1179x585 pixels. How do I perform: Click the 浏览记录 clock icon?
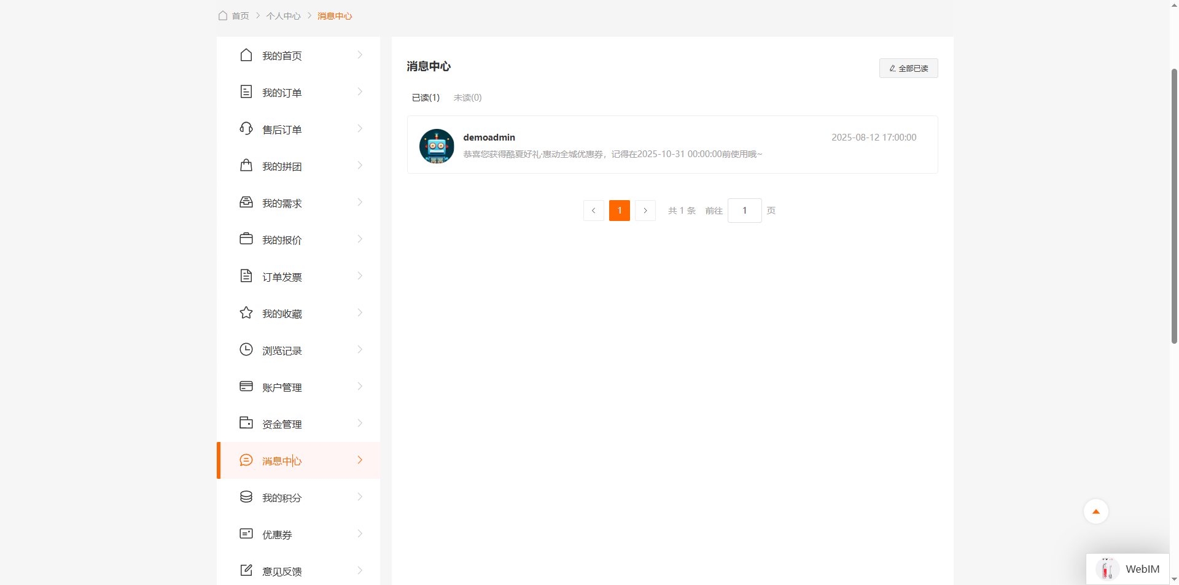[x=246, y=350]
